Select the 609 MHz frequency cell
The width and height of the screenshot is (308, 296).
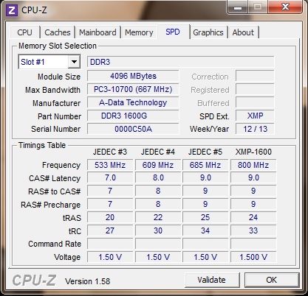158,165
